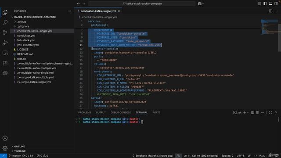Change UTF-8 file encoding
Screen dimensions: 281x158
pyautogui.click(x=241, y=156)
